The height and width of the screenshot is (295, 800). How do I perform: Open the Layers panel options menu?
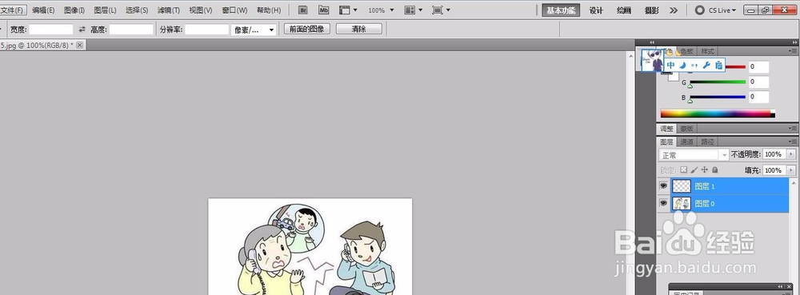point(792,142)
